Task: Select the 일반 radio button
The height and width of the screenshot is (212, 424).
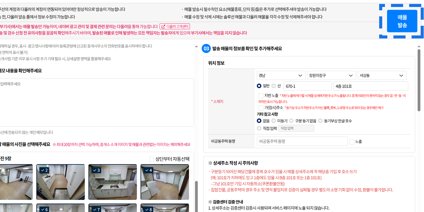Action: point(259,86)
